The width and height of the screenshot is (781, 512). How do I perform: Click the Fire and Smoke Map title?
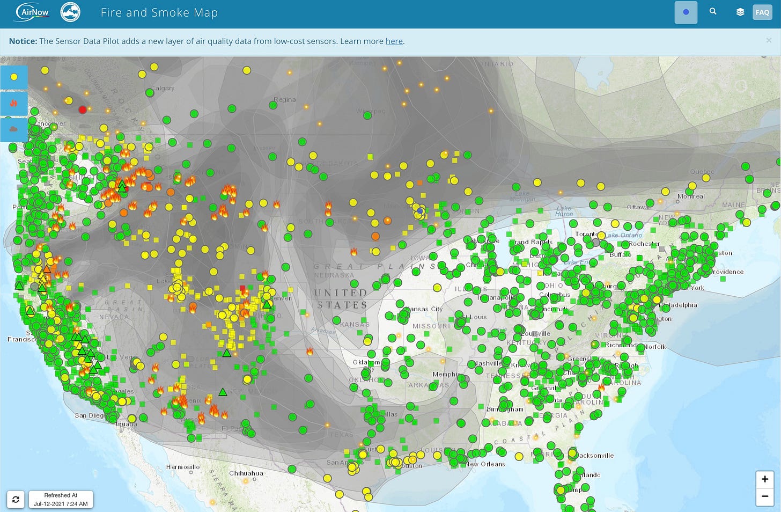pos(159,12)
